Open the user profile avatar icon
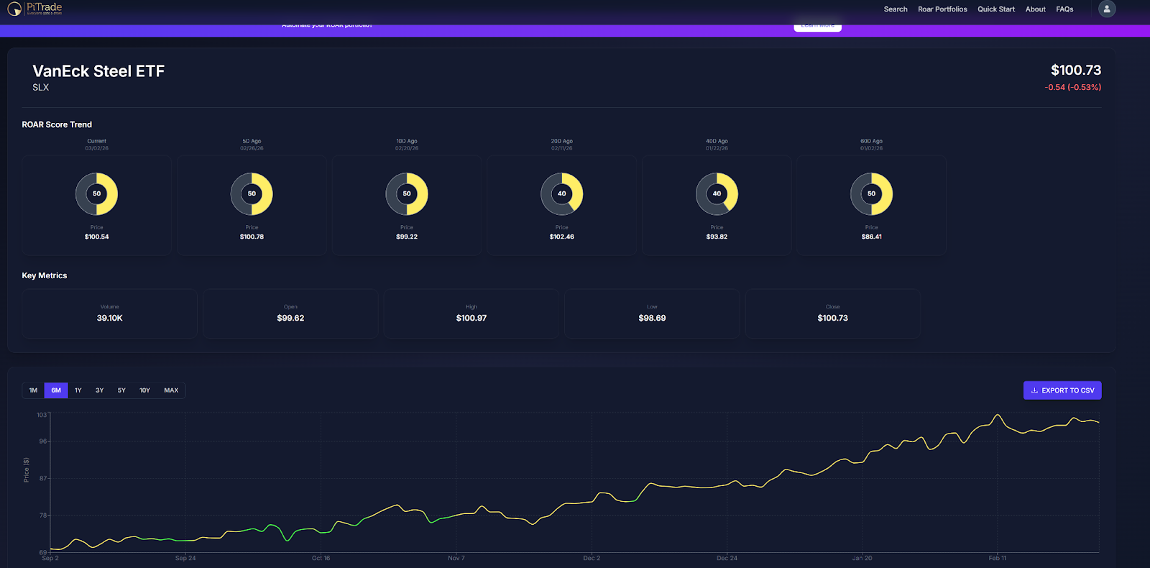Image resolution: width=1150 pixels, height=568 pixels. 1107,9
